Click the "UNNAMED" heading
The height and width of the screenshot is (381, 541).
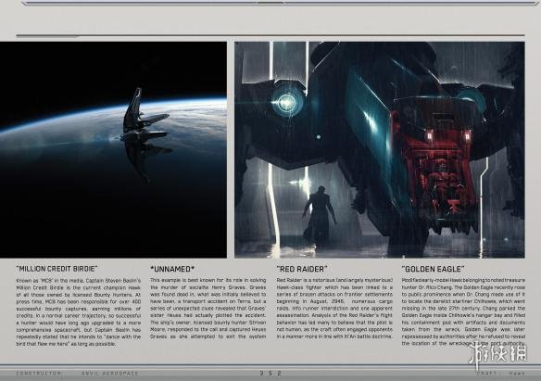pos(172,269)
